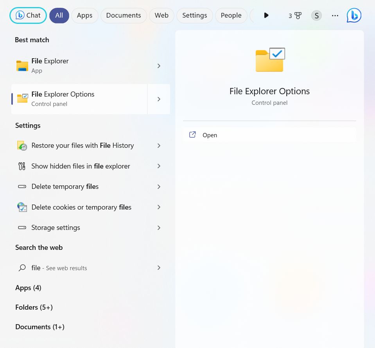Image resolution: width=375 pixels, height=348 pixels.
Task: Switch to the Web filter tab
Action: pos(161,15)
